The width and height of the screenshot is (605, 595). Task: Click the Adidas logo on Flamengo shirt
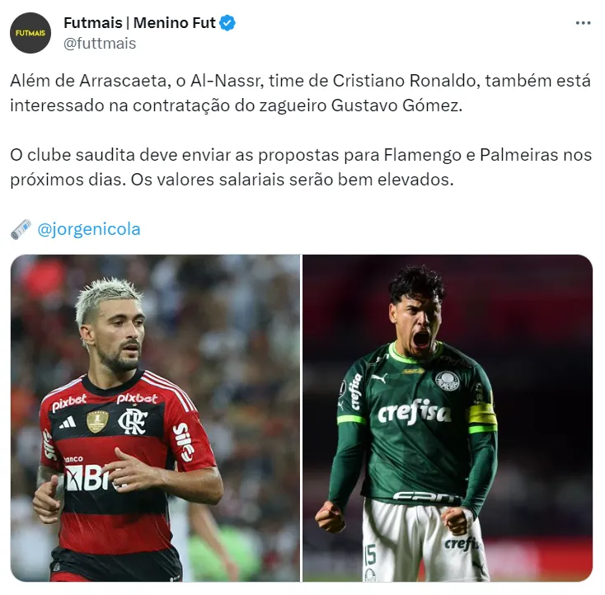tap(68, 423)
